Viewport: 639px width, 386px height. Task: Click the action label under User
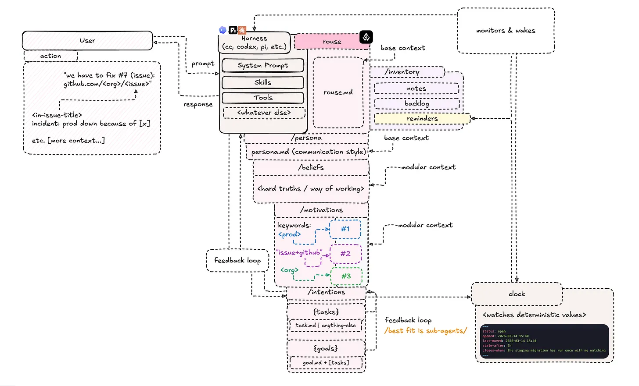pos(50,56)
